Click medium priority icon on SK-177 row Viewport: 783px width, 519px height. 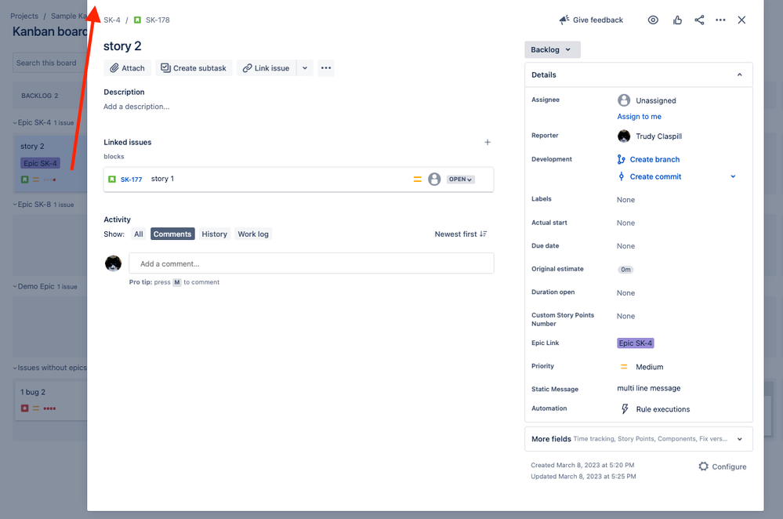click(x=418, y=180)
